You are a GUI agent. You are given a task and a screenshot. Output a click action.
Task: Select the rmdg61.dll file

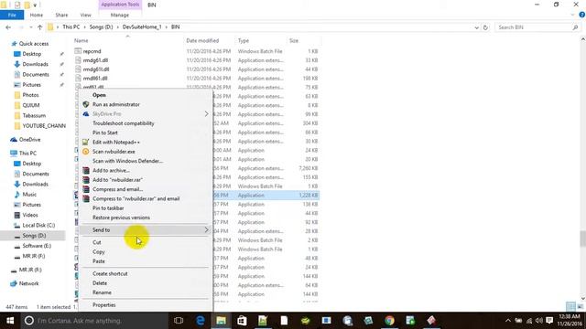95,60
